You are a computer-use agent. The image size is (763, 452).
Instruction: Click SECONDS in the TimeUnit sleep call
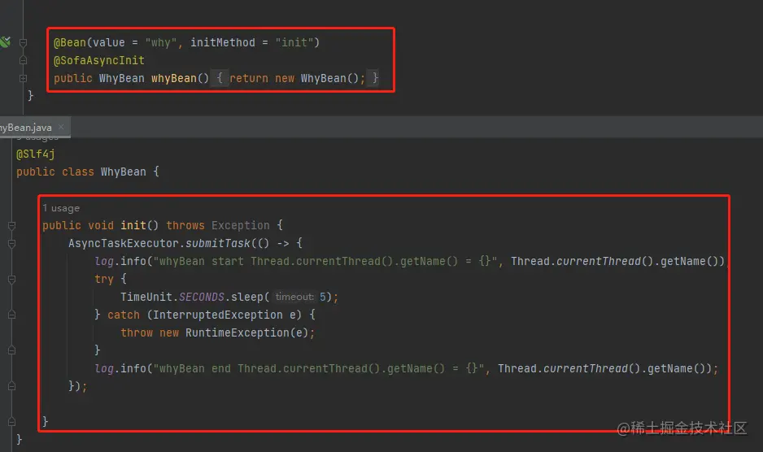pos(202,297)
